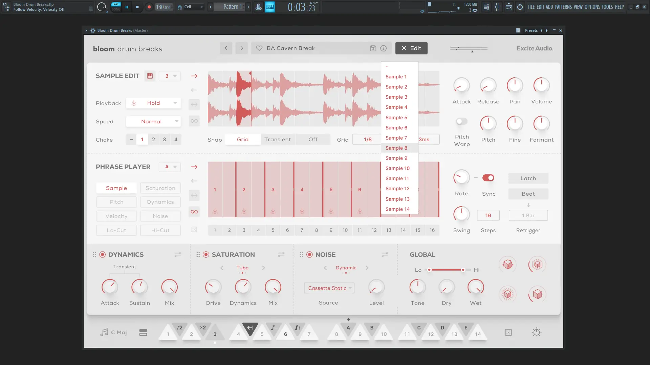Screen dimensions: 650x365
Task: Expand the Speed Normal dropdown
Action: (153, 121)
